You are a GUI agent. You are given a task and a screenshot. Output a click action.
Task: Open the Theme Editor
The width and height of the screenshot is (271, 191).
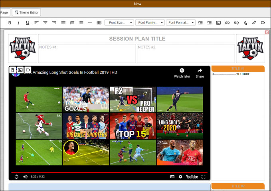click(x=26, y=12)
